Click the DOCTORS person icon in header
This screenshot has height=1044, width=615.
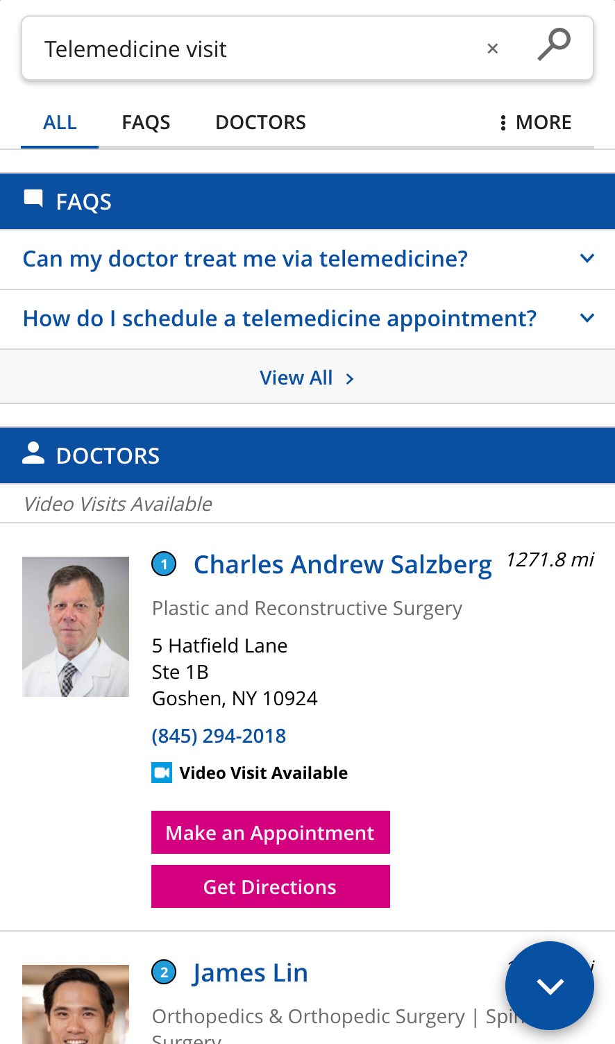[x=33, y=453]
